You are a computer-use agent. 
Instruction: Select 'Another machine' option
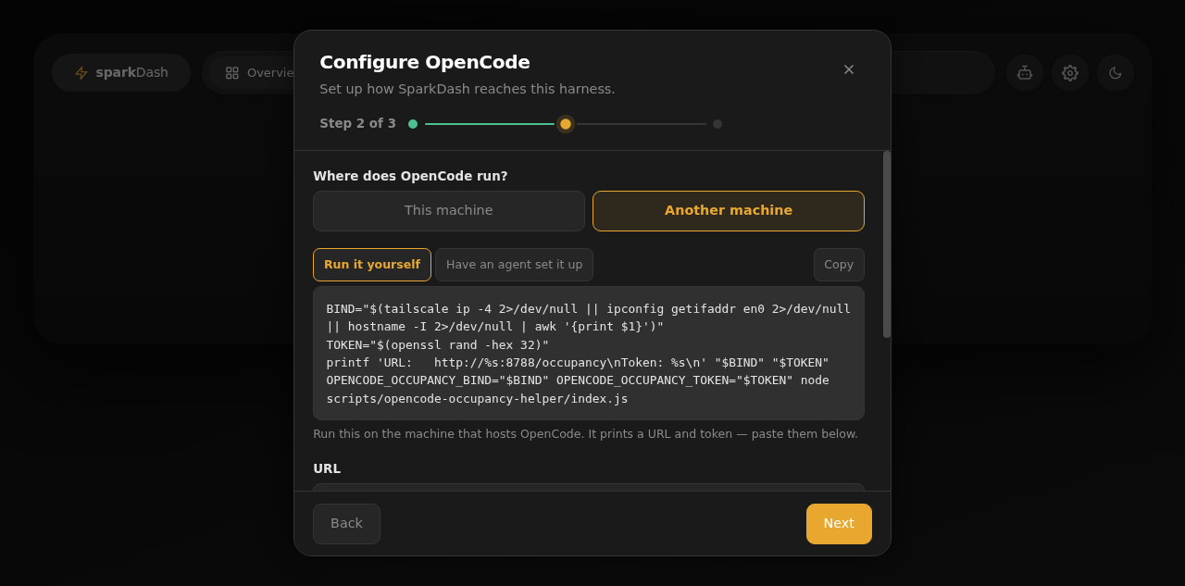[x=729, y=211]
